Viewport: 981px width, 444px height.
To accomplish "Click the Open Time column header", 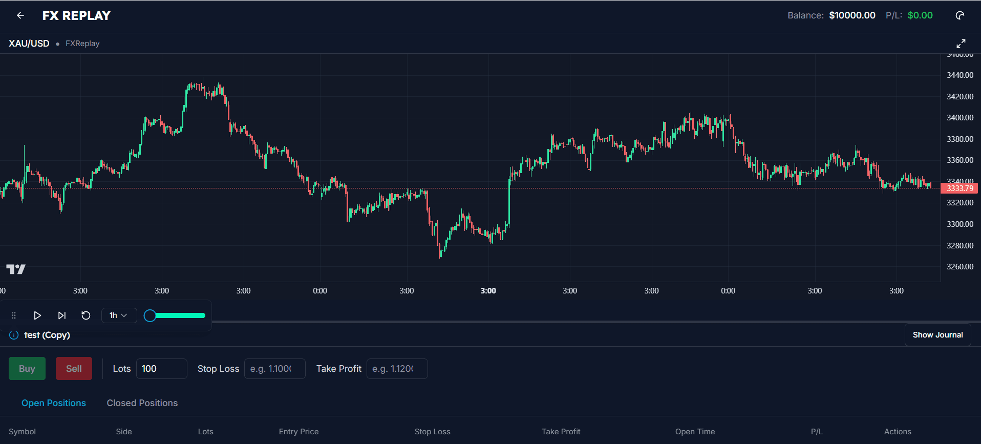I will pyautogui.click(x=695, y=432).
